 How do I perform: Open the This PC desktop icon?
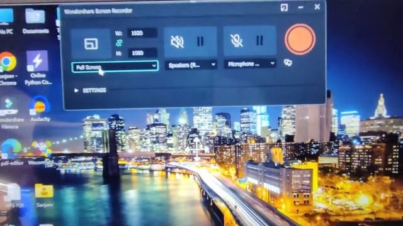(x=6, y=21)
